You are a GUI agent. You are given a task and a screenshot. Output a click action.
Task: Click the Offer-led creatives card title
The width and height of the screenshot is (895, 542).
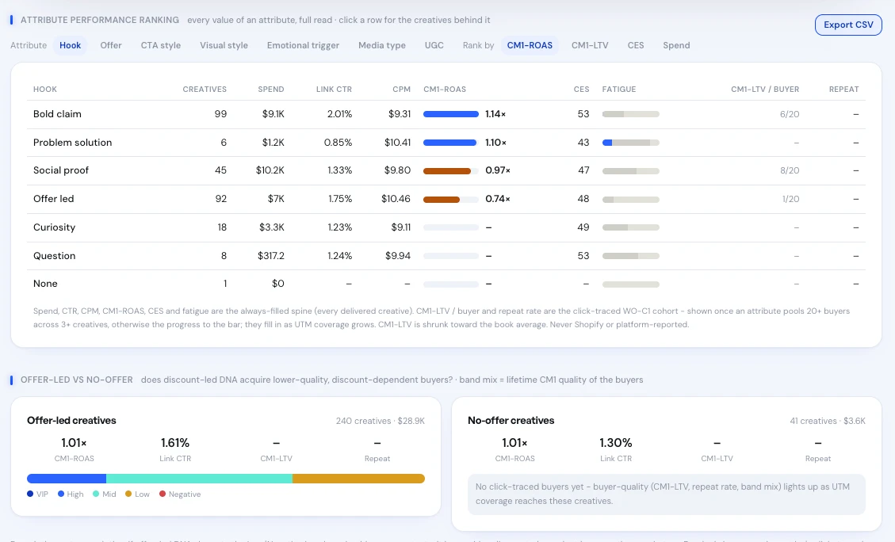click(x=71, y=421)
